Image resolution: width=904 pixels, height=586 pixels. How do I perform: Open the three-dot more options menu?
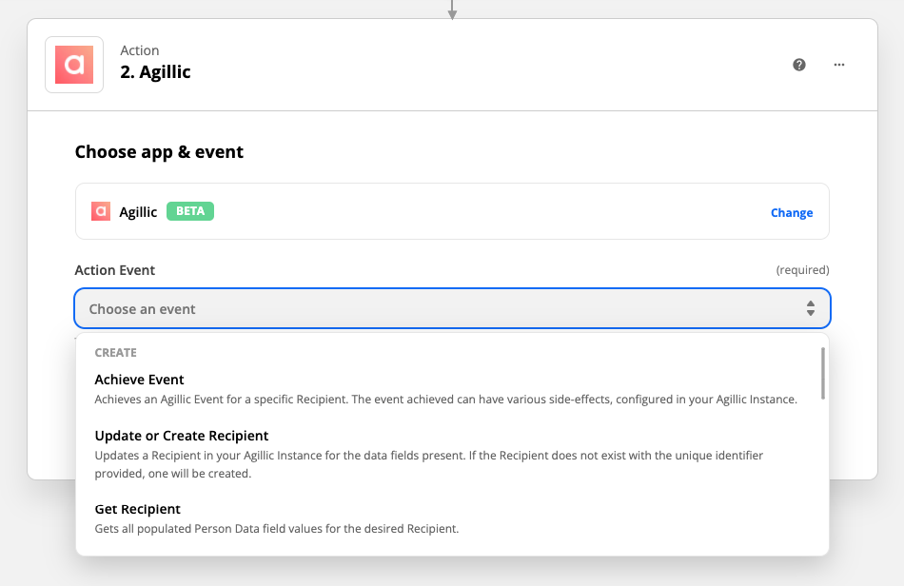coord(839,65)
